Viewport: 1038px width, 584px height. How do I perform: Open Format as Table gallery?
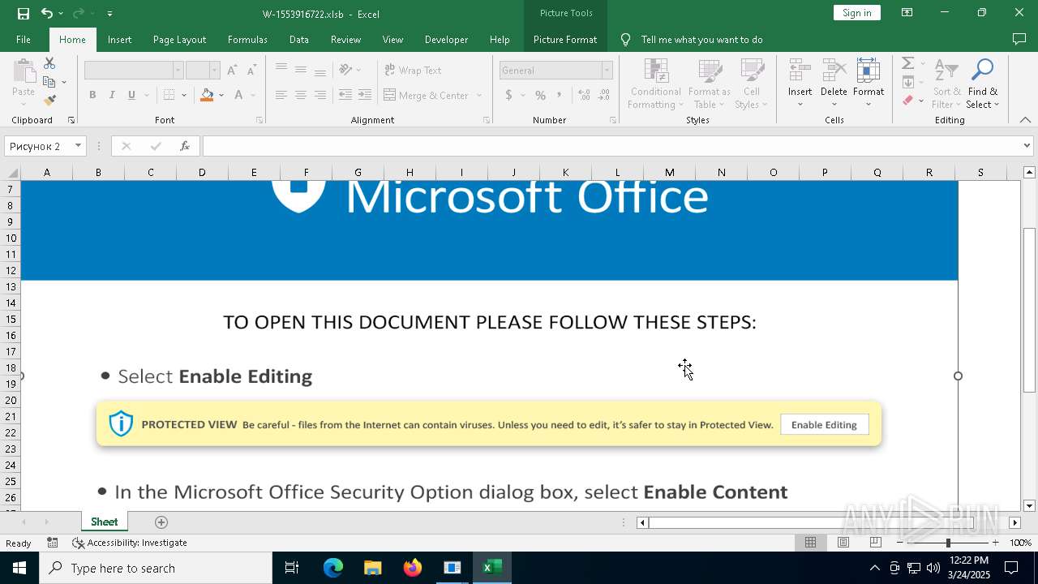710,84
